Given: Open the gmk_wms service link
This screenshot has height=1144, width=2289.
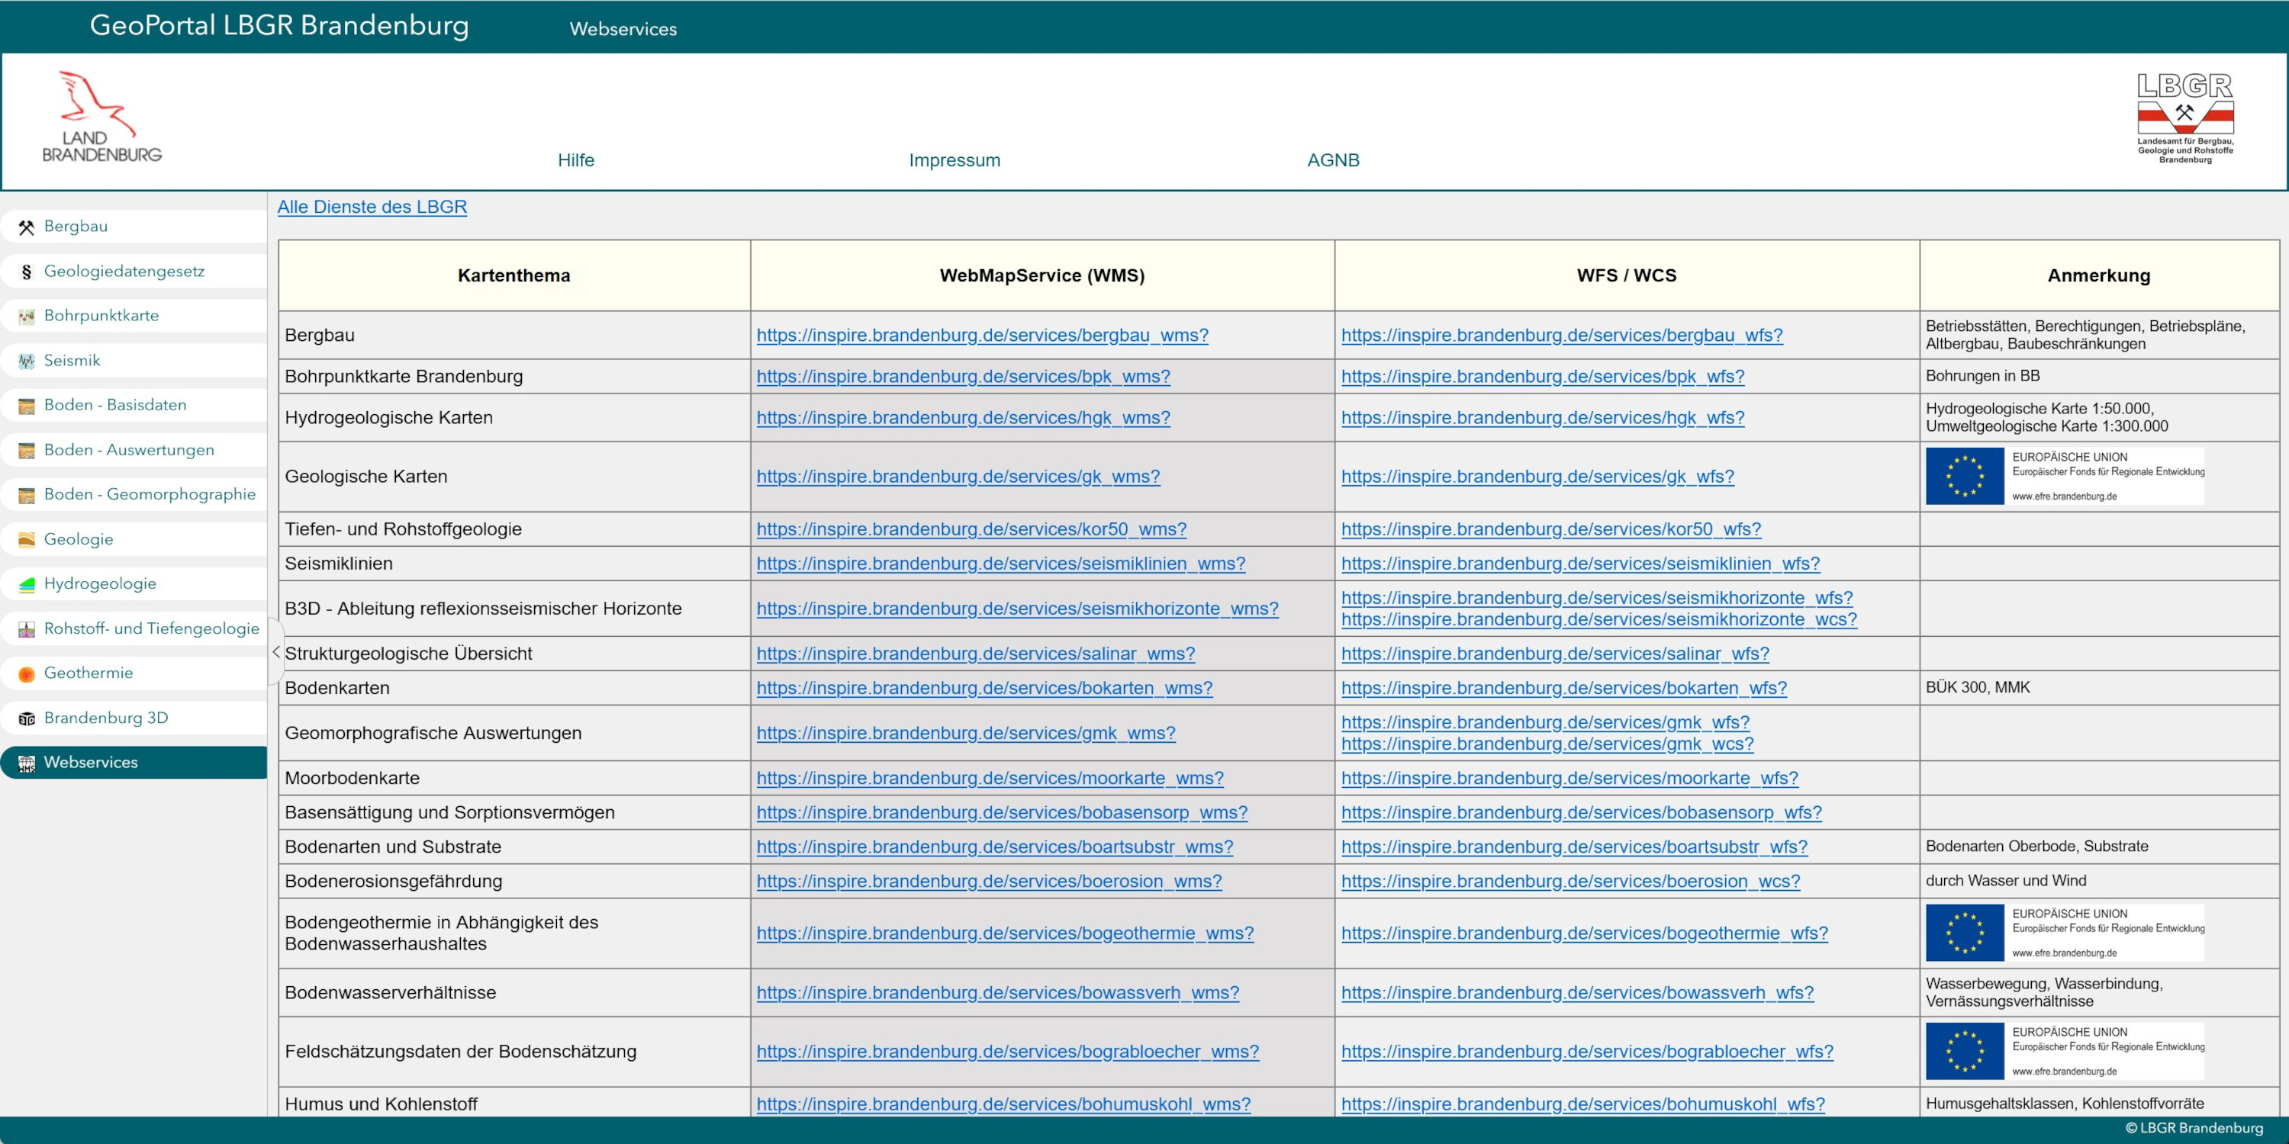Looking at the screenshot, I should (x=966, y=733).
